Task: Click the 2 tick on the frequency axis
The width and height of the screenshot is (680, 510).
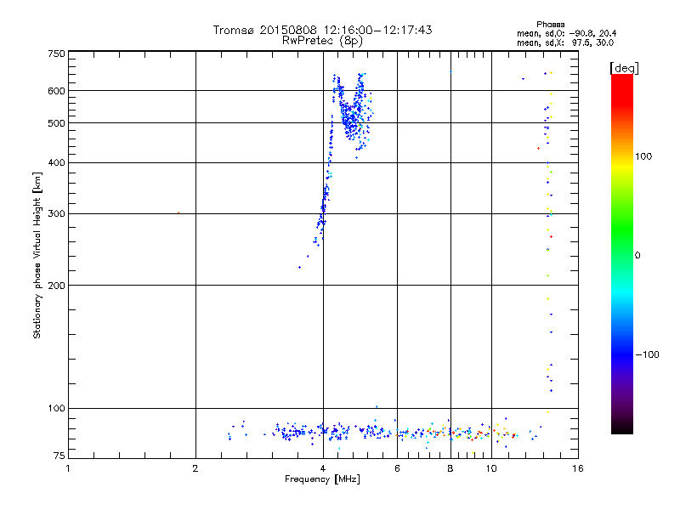Action: point(195,468)
